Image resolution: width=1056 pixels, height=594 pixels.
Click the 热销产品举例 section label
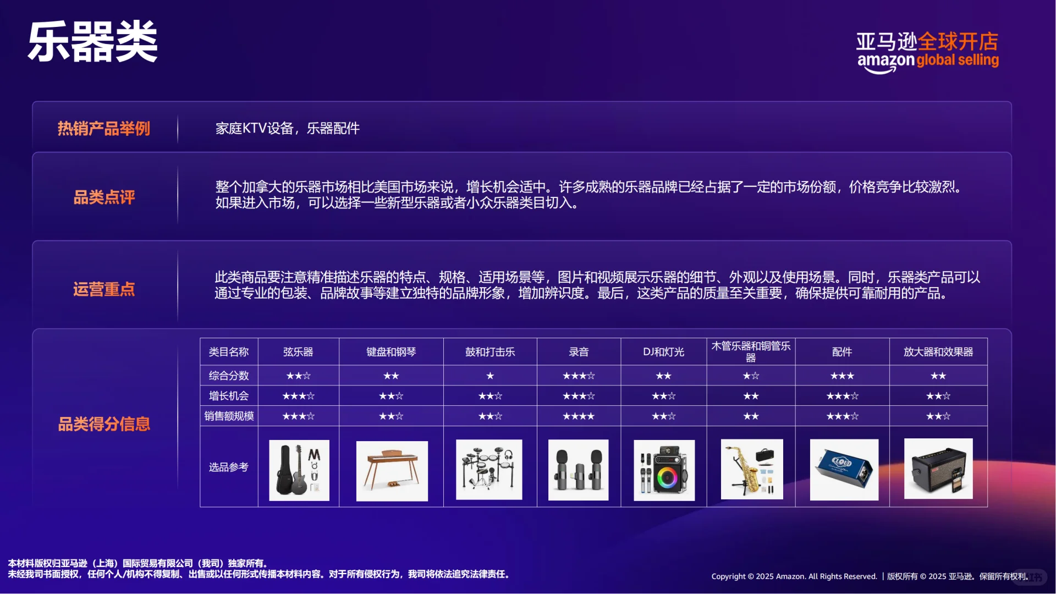coord(105,128)
